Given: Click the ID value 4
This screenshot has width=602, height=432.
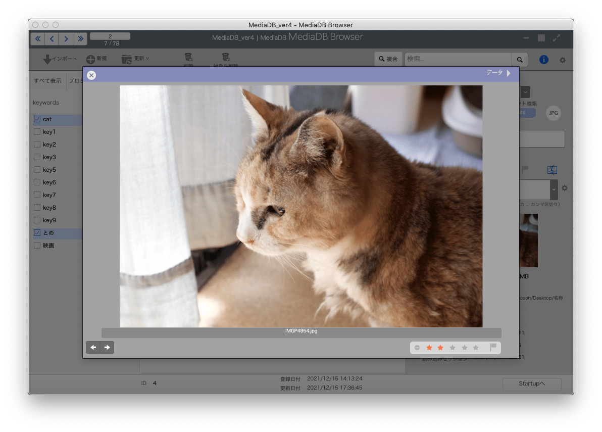Looking at the screenshot, I should click(155, 383).
